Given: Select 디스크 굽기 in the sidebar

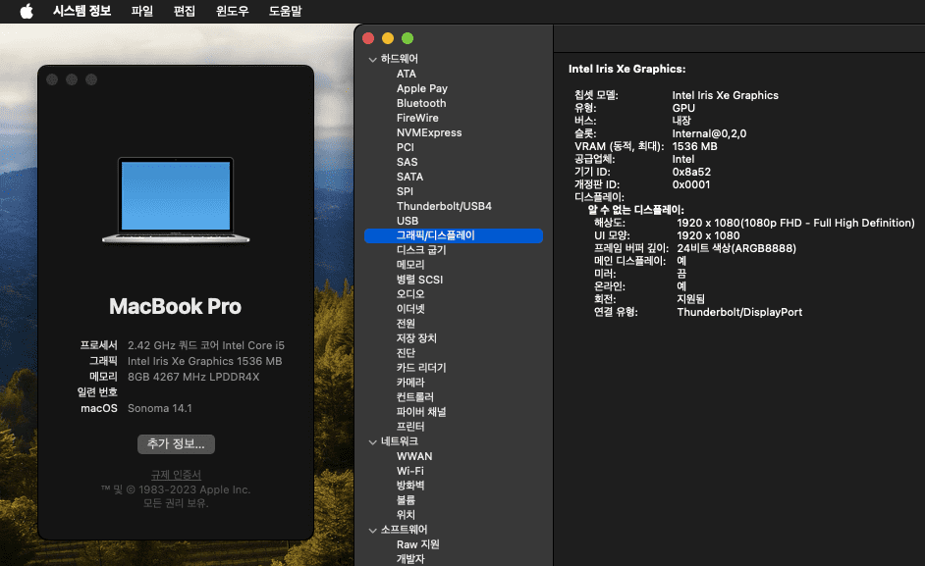Looking at the screenshot, I should point(421,250).
